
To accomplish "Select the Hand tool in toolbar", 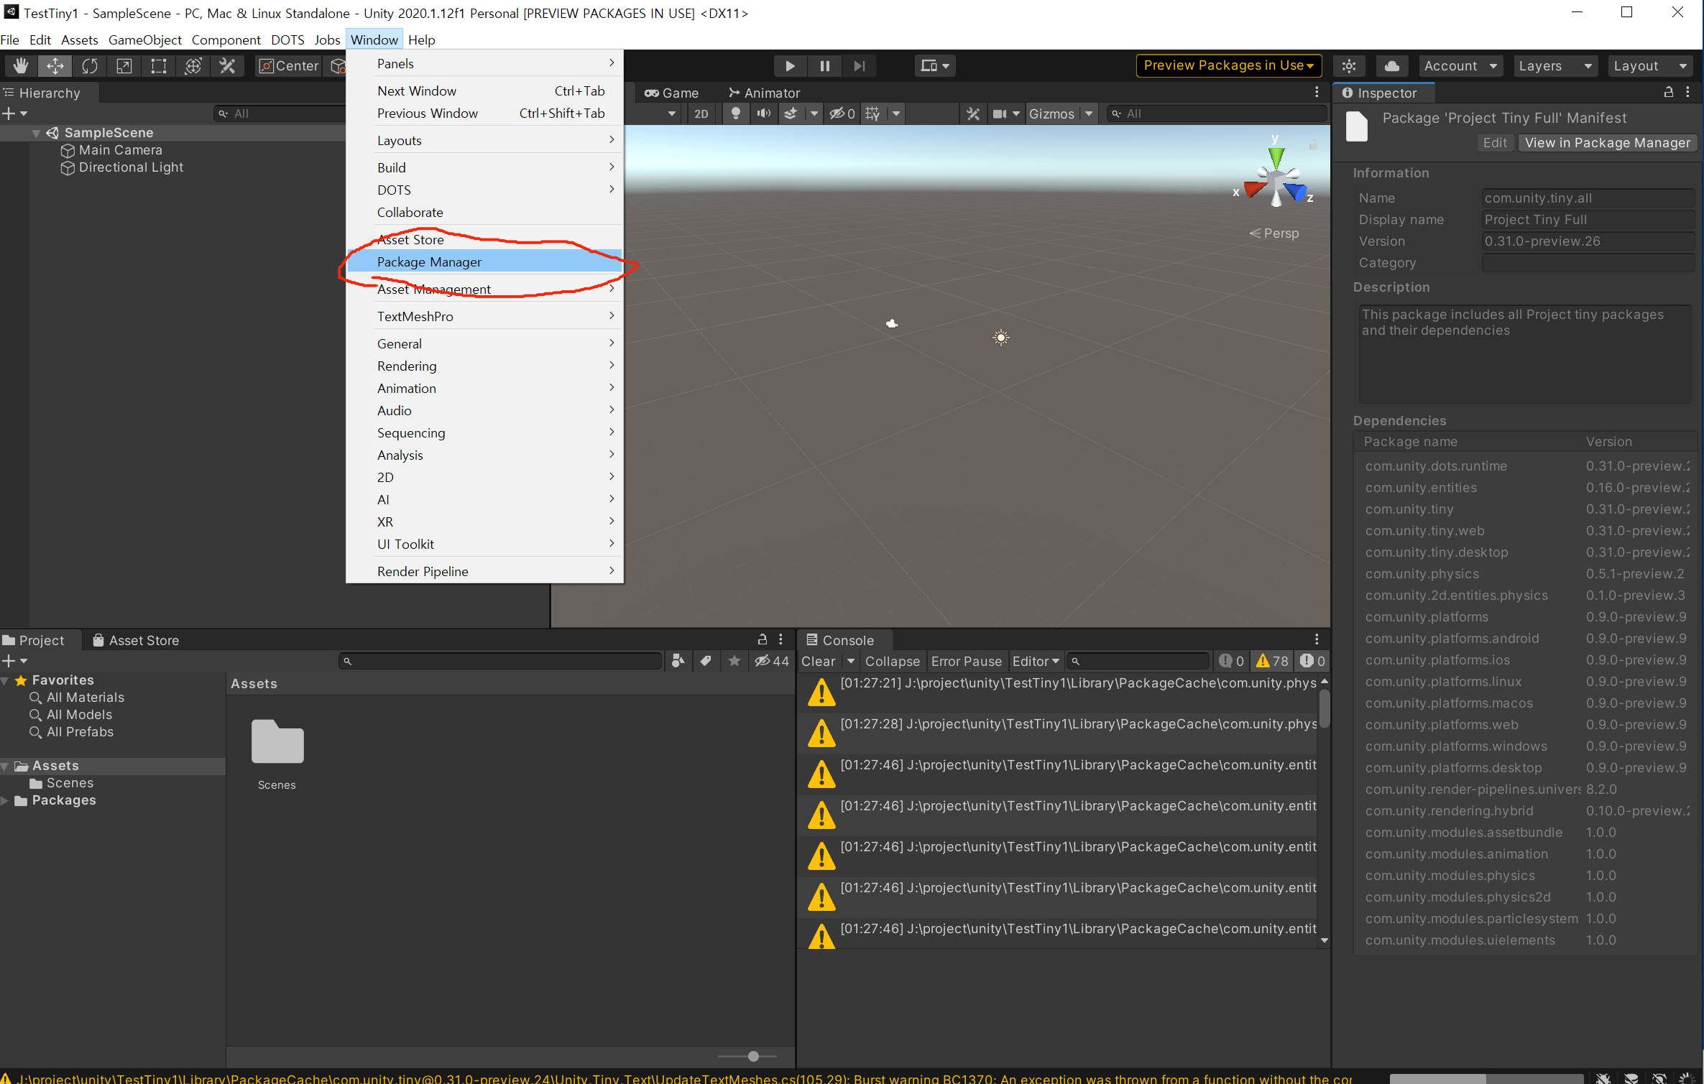I will pos(20,66).
